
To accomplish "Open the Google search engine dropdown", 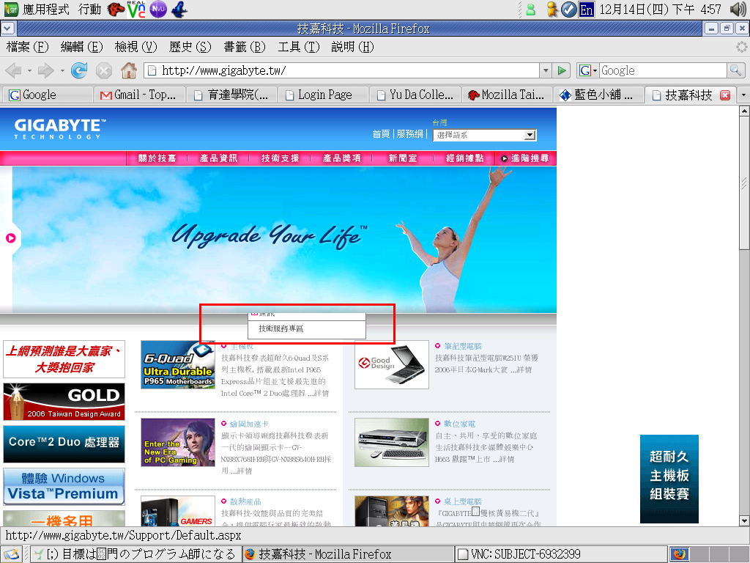I will click(x=588, y=70).
